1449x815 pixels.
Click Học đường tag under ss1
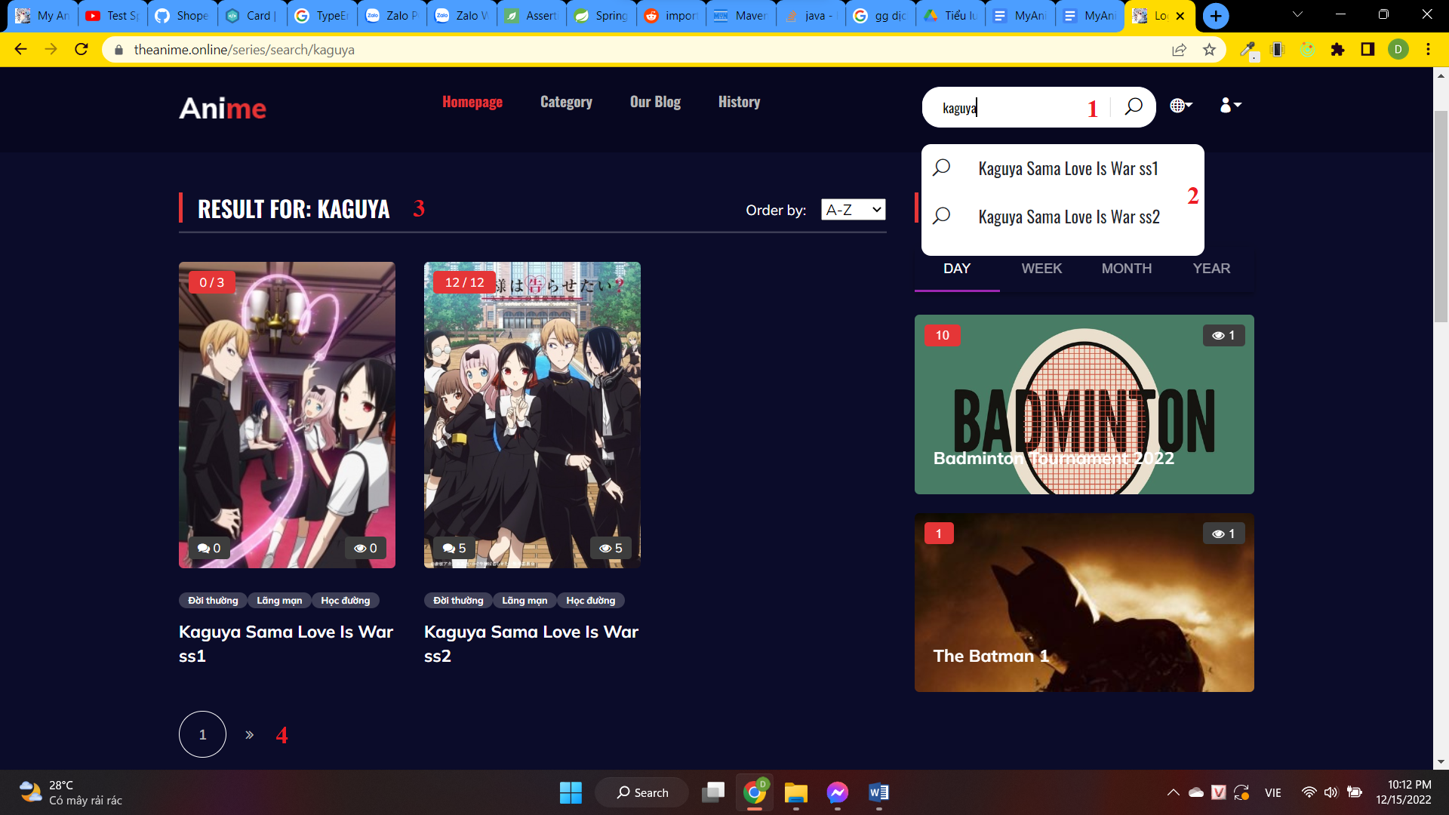click(x=346, y=601)
